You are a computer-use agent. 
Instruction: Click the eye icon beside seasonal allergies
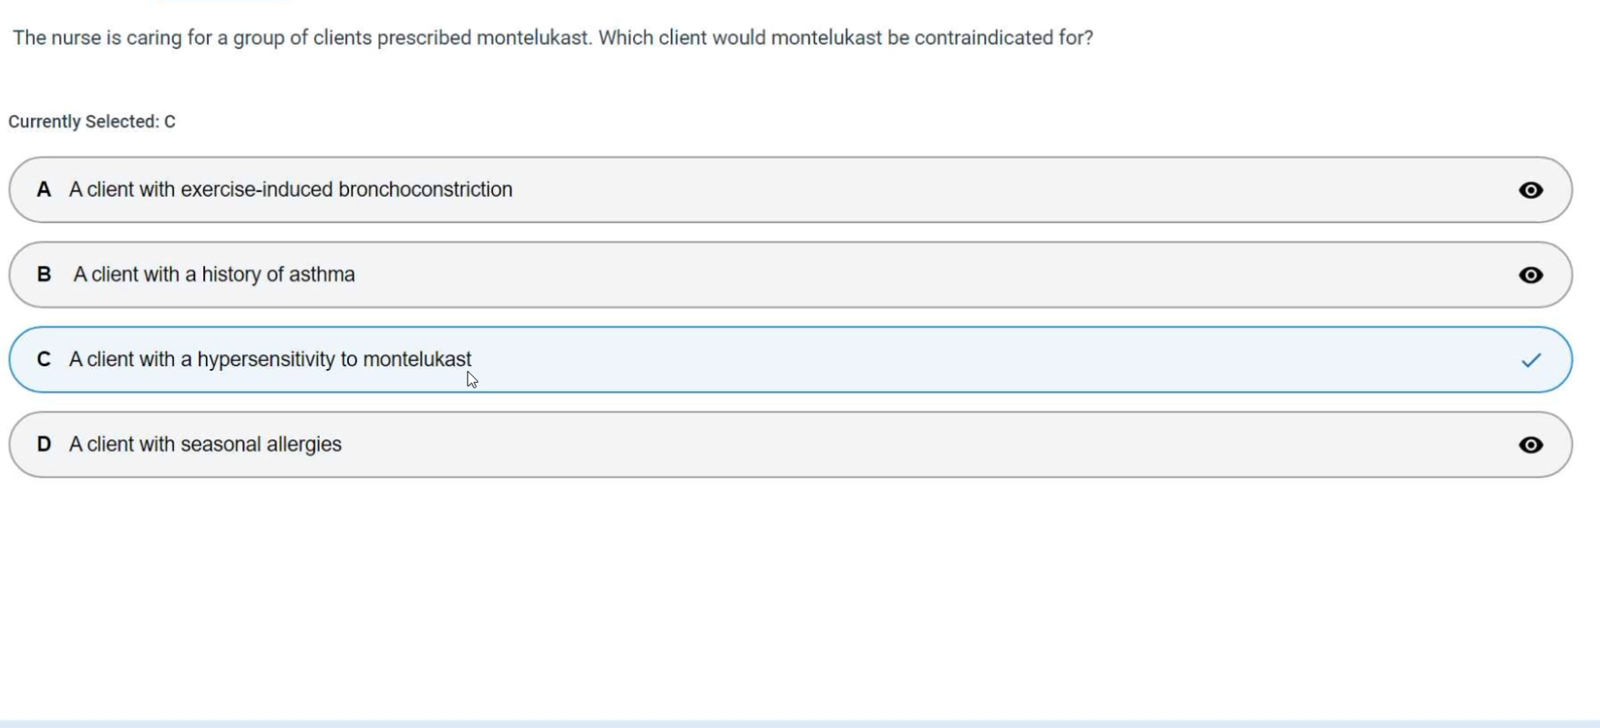pos(1531,445)
